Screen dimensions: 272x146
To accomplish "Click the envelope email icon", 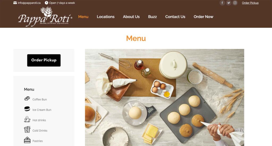I will tap(15, 3).
